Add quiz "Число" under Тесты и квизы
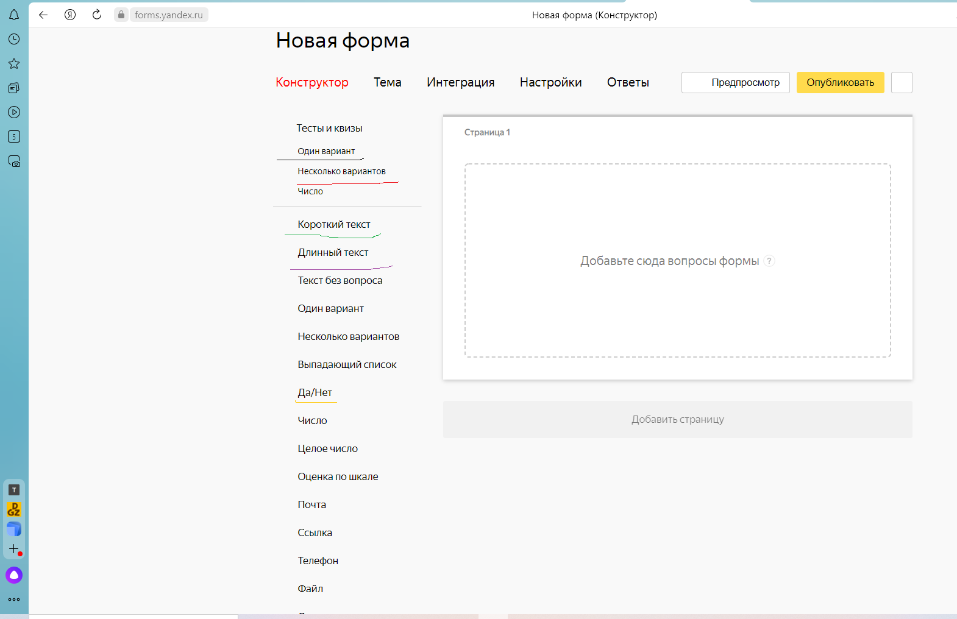The image size is (957, 619). coord(310,191)
